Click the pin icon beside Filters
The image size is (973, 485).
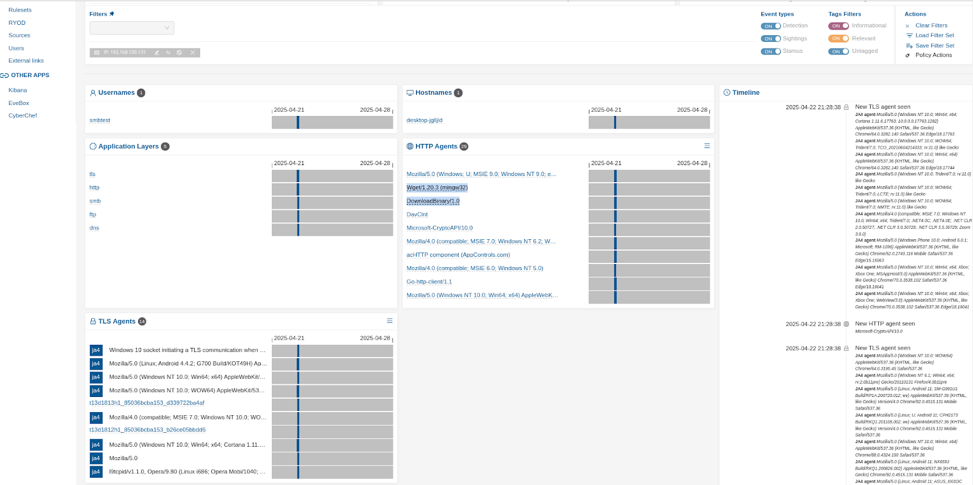tap(112, 14)
